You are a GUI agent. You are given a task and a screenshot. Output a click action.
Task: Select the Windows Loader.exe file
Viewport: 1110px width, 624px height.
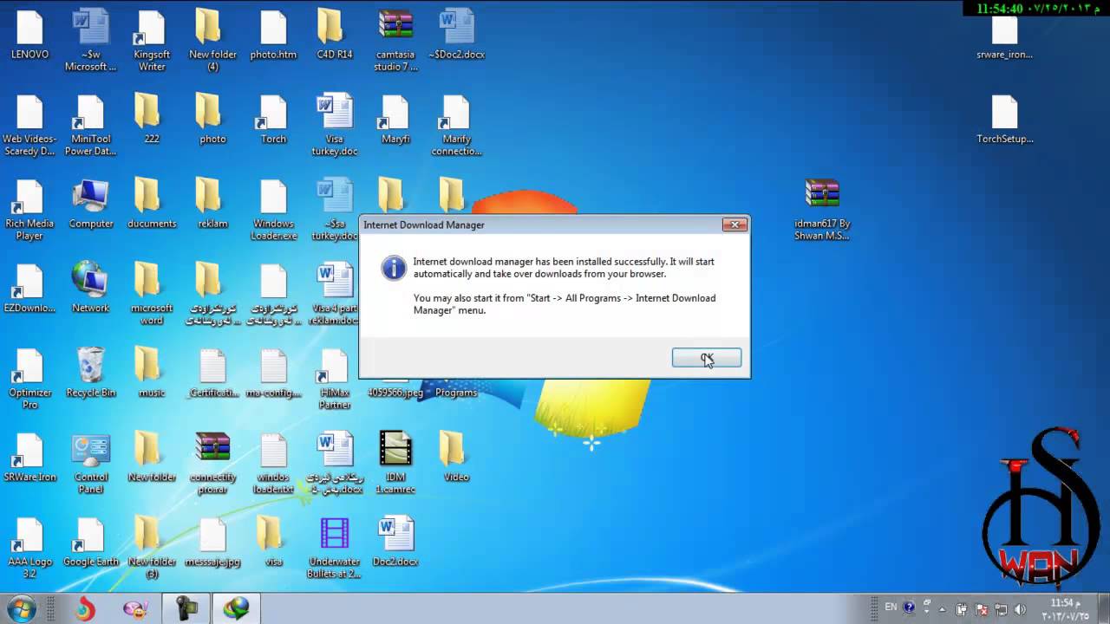pos(273,211)
